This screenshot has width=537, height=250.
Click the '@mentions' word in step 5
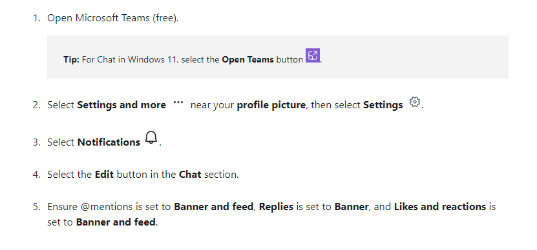[107, 207]
